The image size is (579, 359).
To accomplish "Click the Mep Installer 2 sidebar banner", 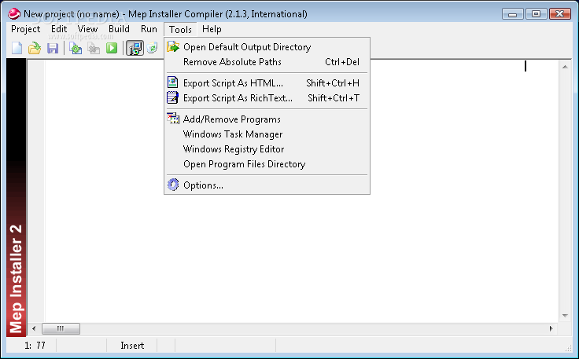I will pos(16,198).
